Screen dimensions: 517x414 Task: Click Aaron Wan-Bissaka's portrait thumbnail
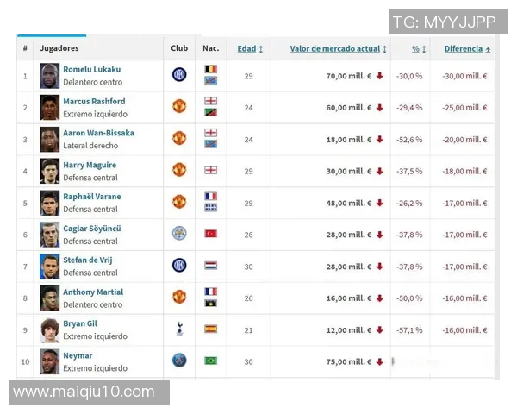pyautogui.click(x=50, y=139)
